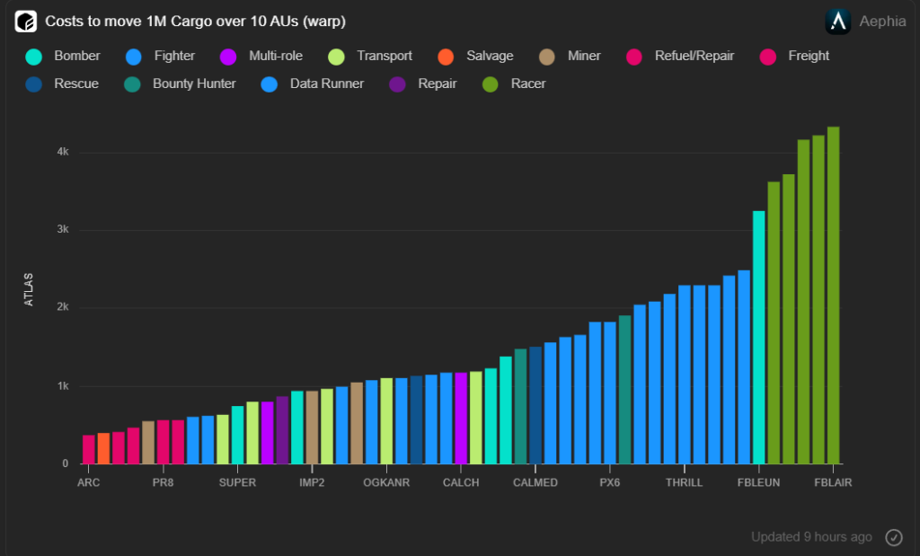Click the SUPER x-axis label

coord(237,482)
